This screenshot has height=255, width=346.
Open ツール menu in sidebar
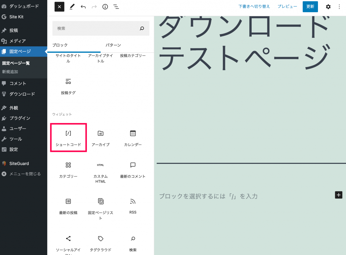coord(24,139)
